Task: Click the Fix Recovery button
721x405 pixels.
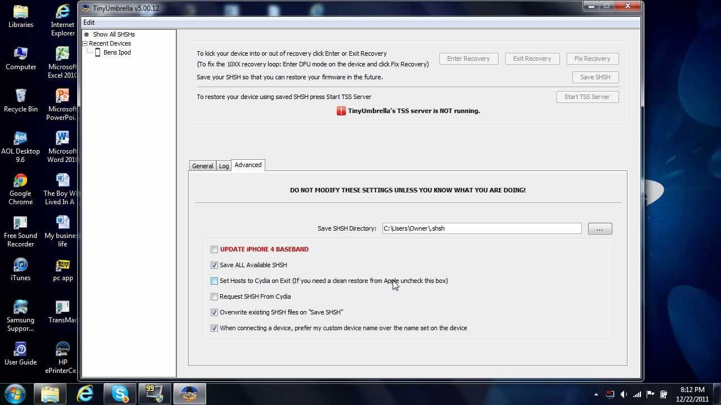Action: click(592, 58)
